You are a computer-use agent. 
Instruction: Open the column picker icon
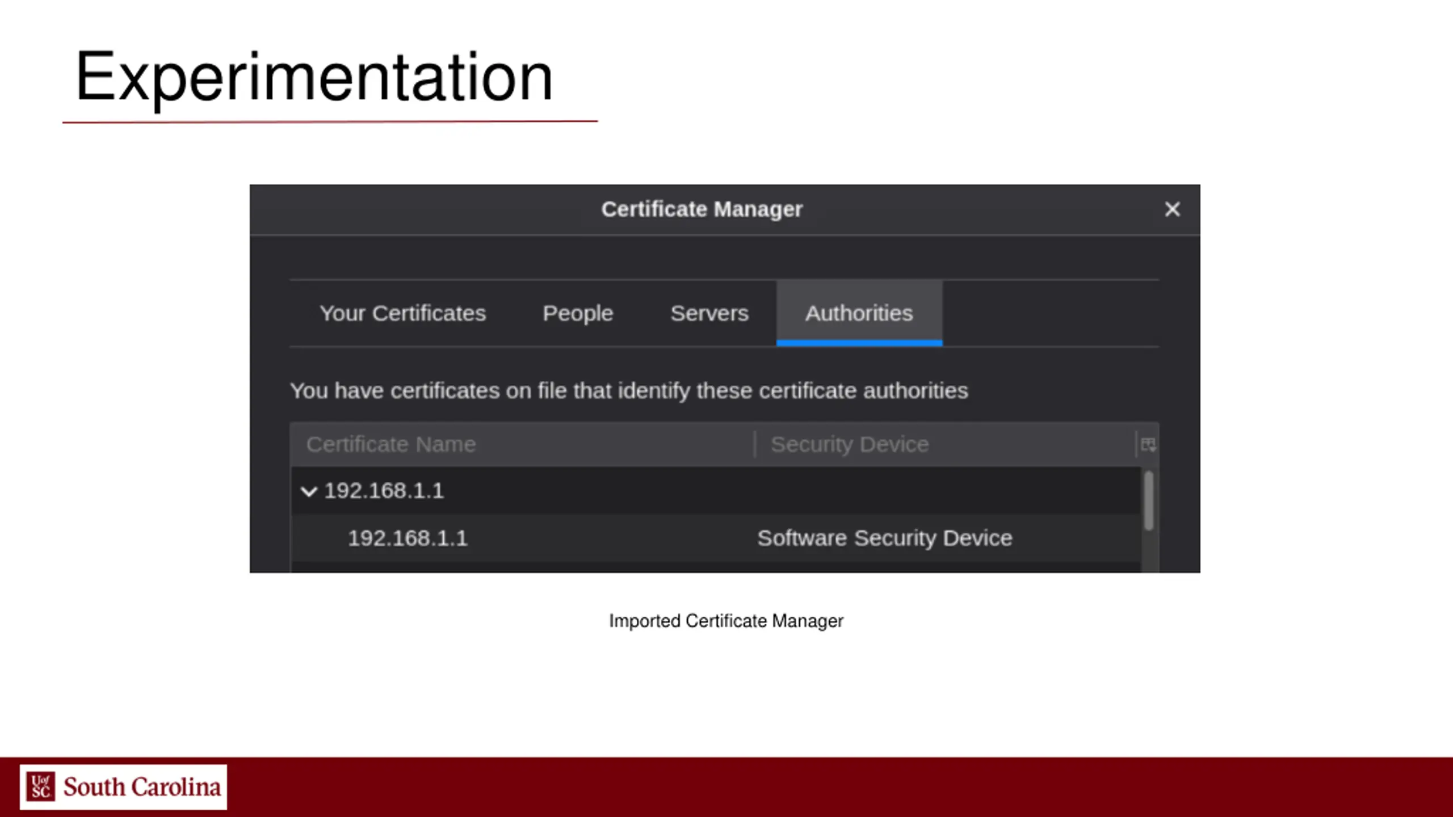[x=1148, y=444]
